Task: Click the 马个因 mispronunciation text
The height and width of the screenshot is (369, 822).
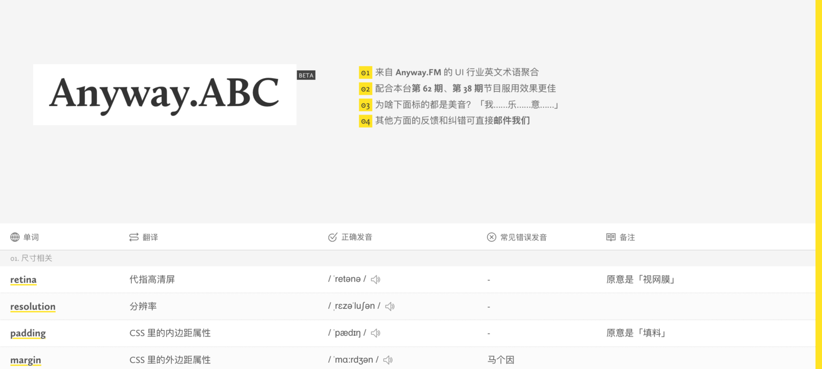Action: coord(501,360)
